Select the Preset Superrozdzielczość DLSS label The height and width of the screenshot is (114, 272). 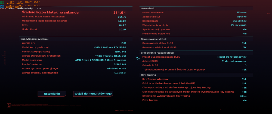pos(161,57)
